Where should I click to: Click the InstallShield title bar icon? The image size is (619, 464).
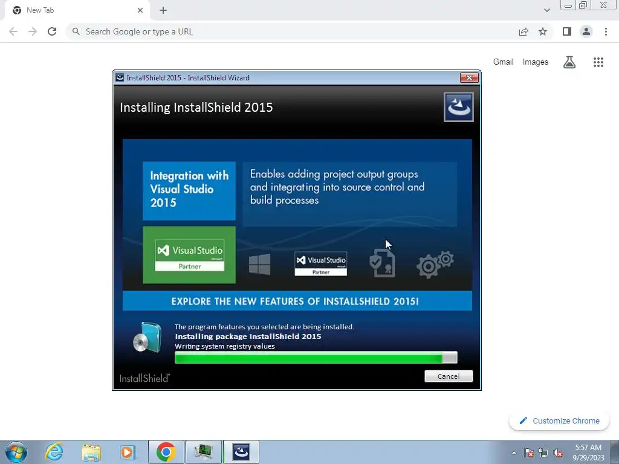pos(120,77)
